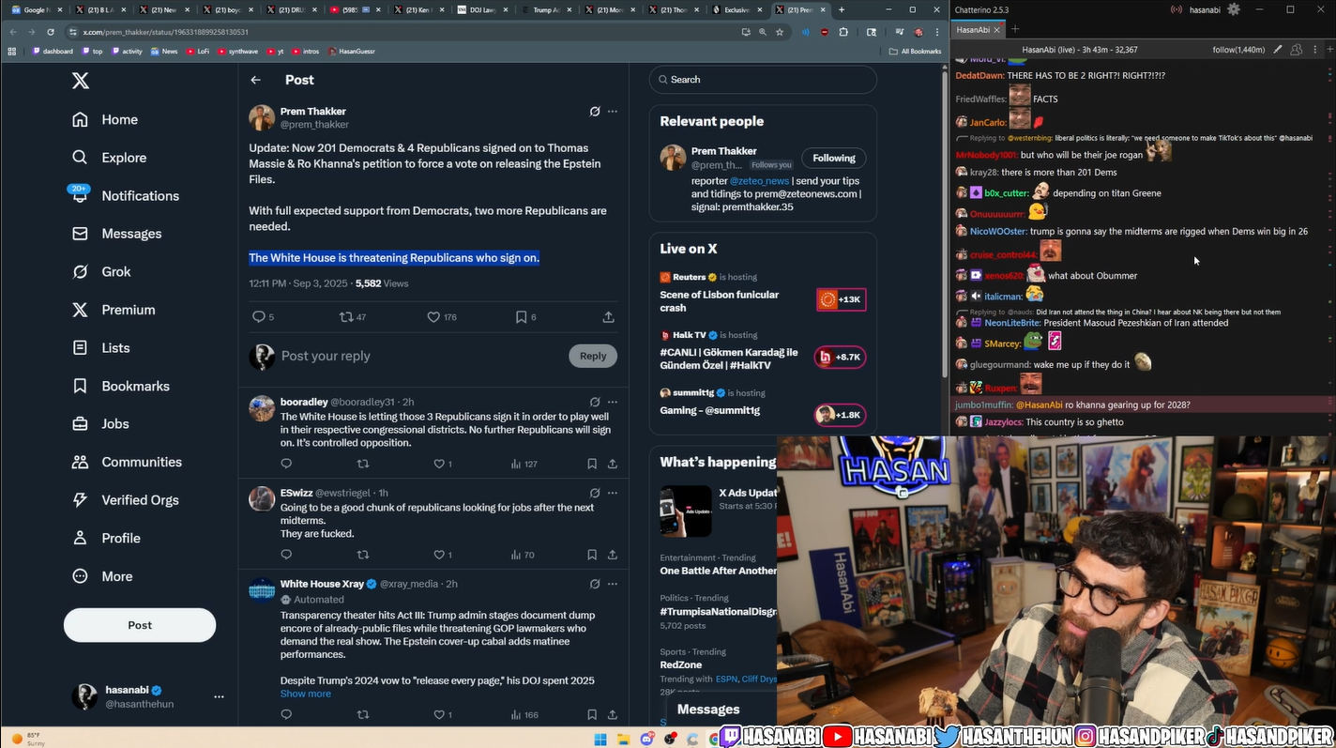Click the 'Post your reply' field
This screenshot has width=1336, height=748.
420,356
